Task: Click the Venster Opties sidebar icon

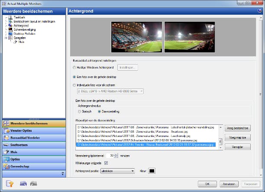Action: (x=6, y=130)
